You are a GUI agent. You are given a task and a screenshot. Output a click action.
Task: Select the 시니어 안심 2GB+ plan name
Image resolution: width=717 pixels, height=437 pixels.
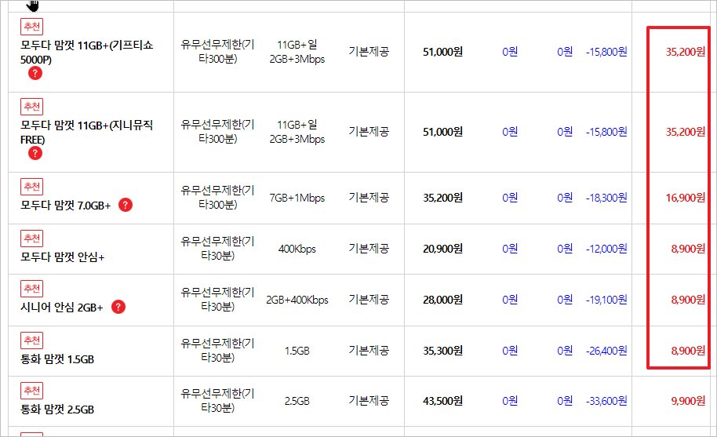coord(62,308)
